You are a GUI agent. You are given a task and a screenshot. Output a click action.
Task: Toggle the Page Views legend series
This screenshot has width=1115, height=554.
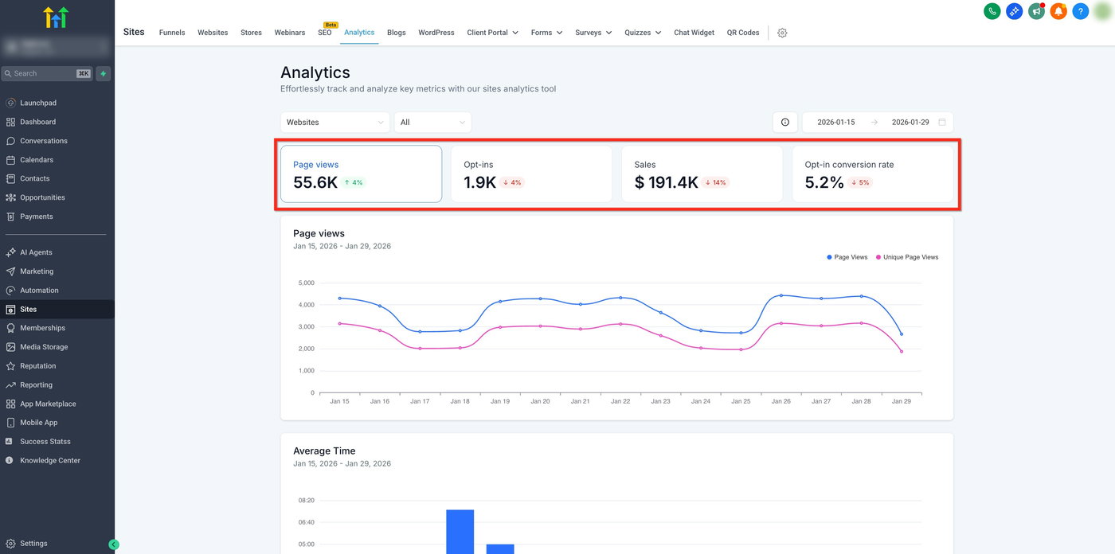click(847, 257)
